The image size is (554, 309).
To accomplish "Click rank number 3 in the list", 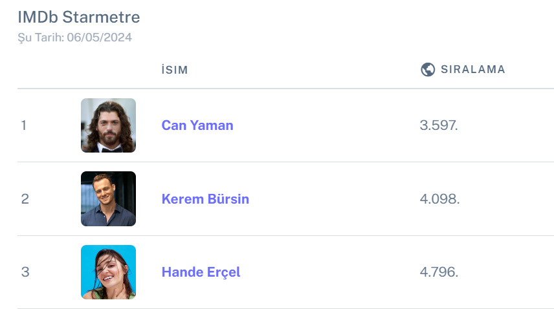I will tap(25, 272).
